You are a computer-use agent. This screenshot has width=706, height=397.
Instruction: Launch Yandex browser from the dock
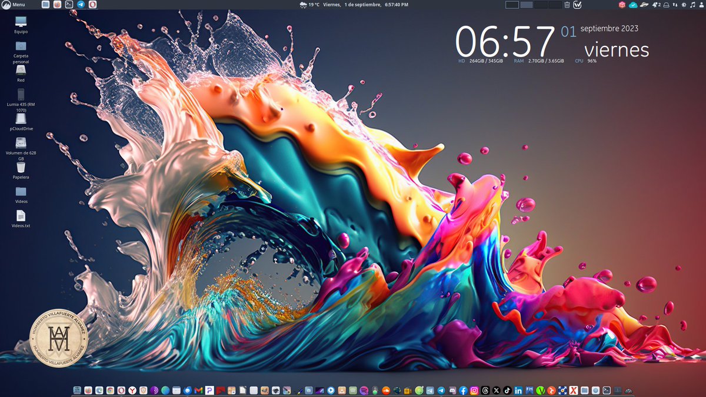(x=132, y=390)
